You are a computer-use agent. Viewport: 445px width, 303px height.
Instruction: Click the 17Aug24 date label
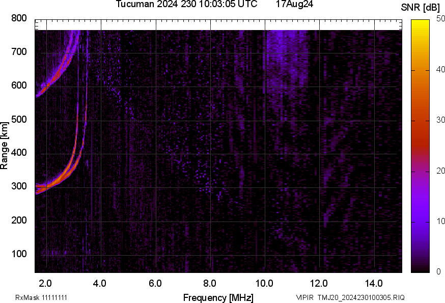[x=294, y=5]
